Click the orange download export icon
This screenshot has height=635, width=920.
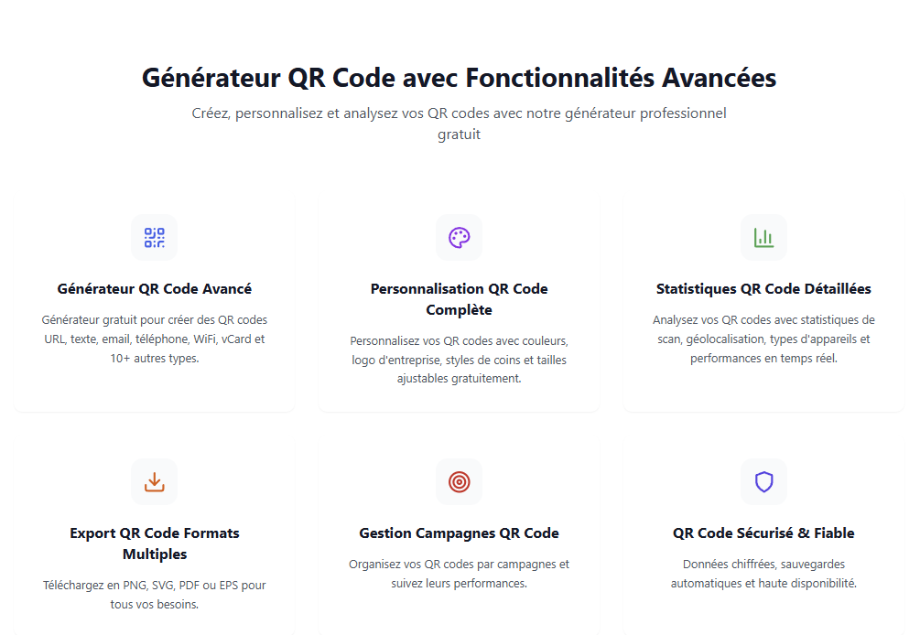coord(154,482)
